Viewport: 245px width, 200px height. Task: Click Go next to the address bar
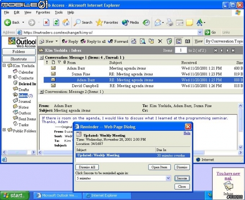click(x=211, y=33)
